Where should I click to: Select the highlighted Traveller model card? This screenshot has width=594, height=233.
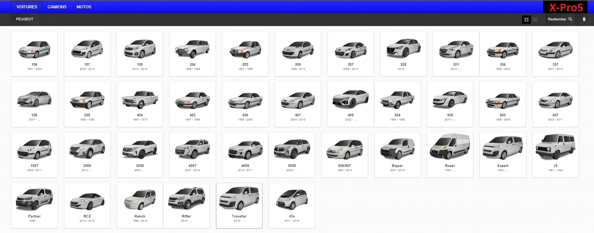pos(239,205)
